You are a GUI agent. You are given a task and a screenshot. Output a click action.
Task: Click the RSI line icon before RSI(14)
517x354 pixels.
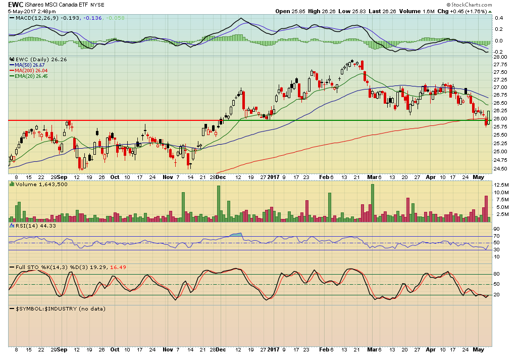[12, 226]
